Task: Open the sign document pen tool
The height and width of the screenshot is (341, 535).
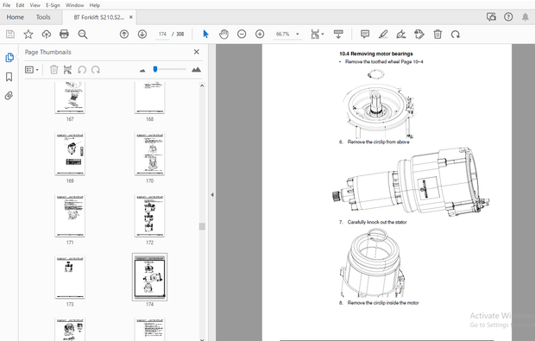Action: (x=401, y=35)
